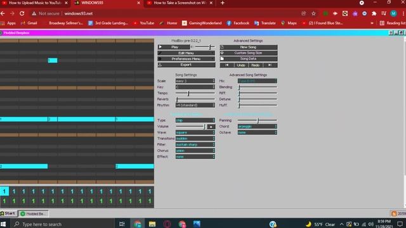Open the YouTube bookmark
The height and width of the screenshot is (228, 406).
tap(144, 23)
